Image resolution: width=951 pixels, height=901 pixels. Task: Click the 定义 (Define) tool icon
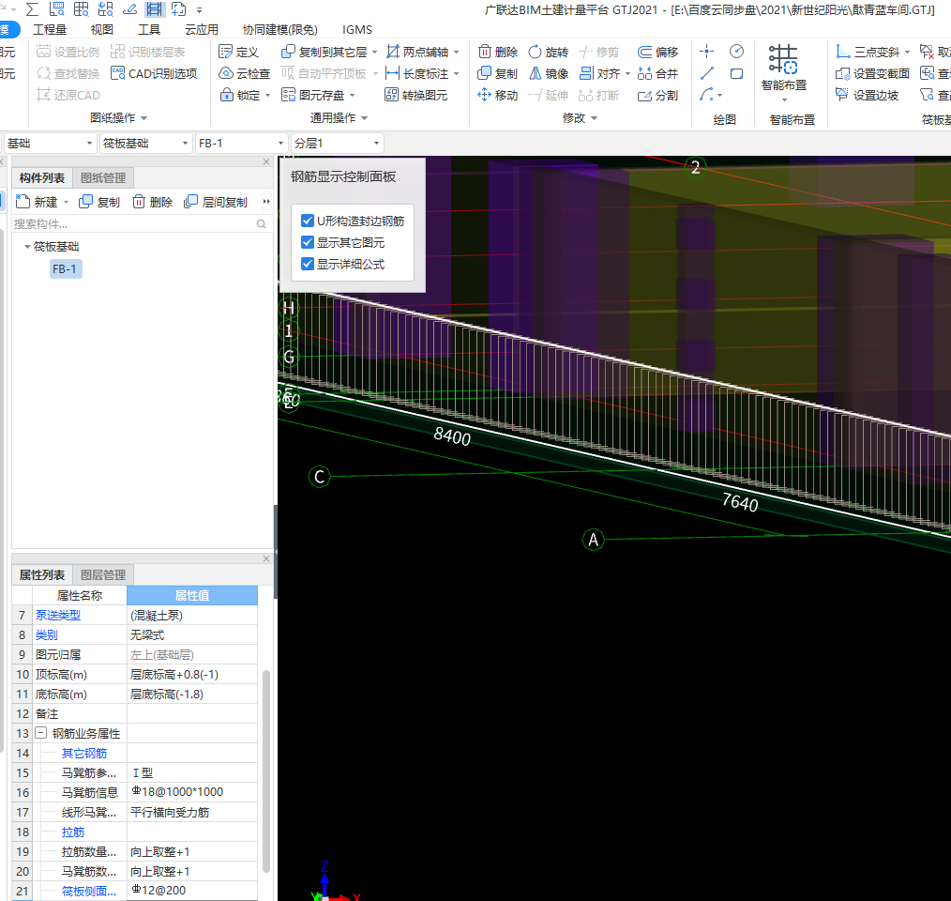(226, 53)
